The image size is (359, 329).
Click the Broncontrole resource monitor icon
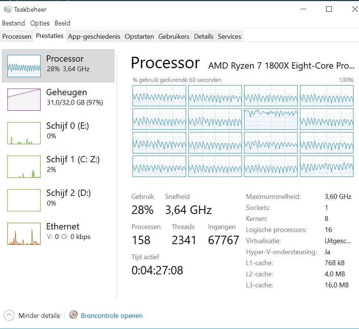click(x=73, y=315)
